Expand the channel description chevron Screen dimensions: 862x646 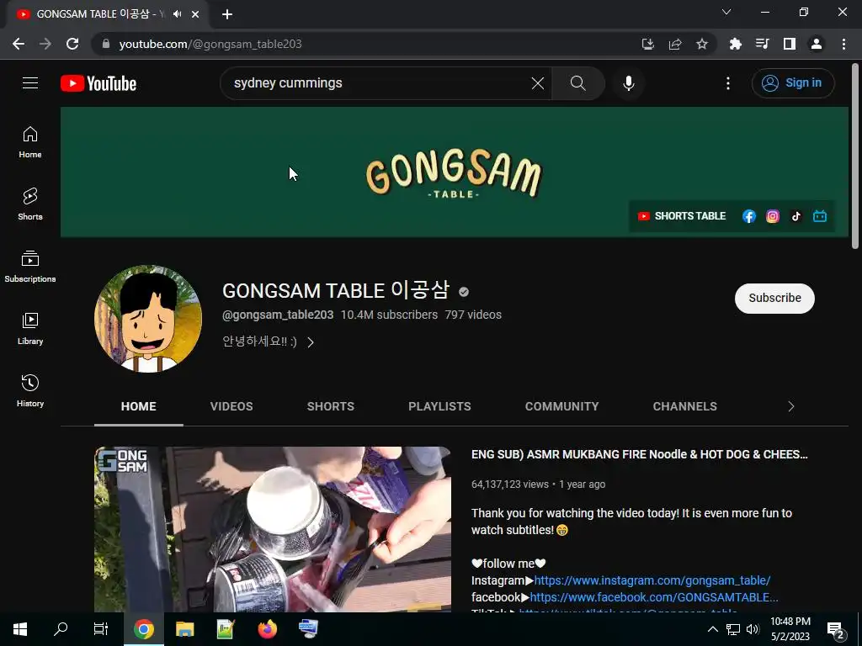(x=311, y=342)
